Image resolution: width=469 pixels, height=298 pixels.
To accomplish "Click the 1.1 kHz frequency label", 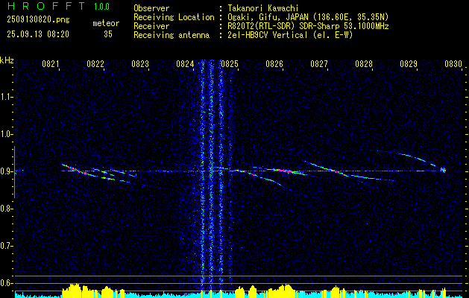I will point(5,97).
